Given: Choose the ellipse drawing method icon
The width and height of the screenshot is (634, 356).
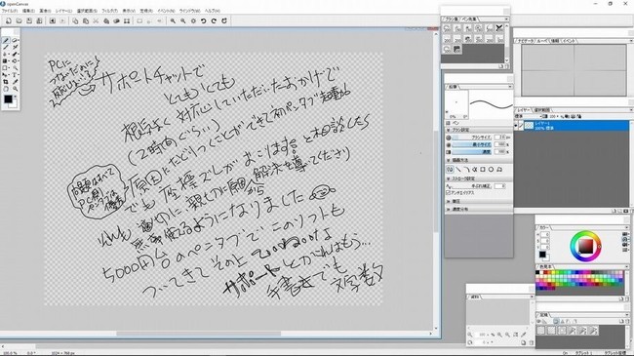Looking at the screenshot, I should point(491,170).
